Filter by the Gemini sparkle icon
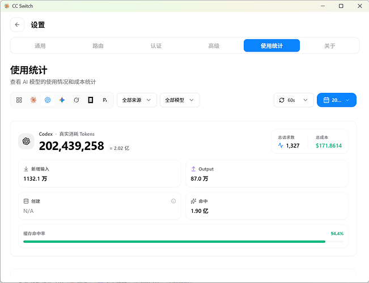This screenshot has width=369, height=283. click(62, 100)
